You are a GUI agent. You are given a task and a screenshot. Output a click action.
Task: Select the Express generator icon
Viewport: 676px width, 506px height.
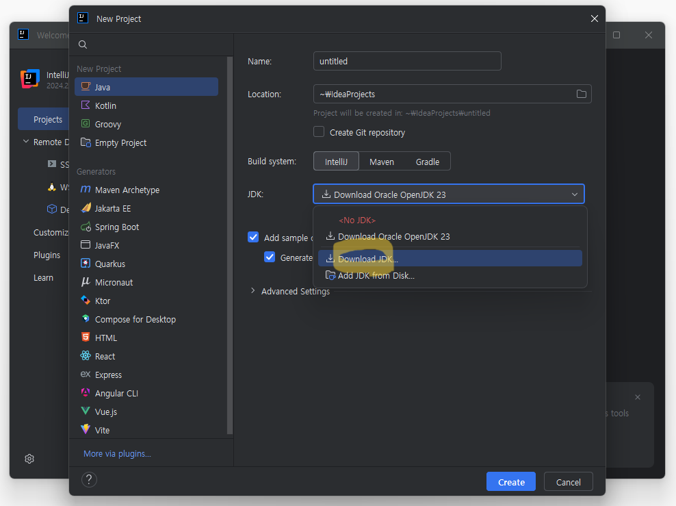click(86, 374)
